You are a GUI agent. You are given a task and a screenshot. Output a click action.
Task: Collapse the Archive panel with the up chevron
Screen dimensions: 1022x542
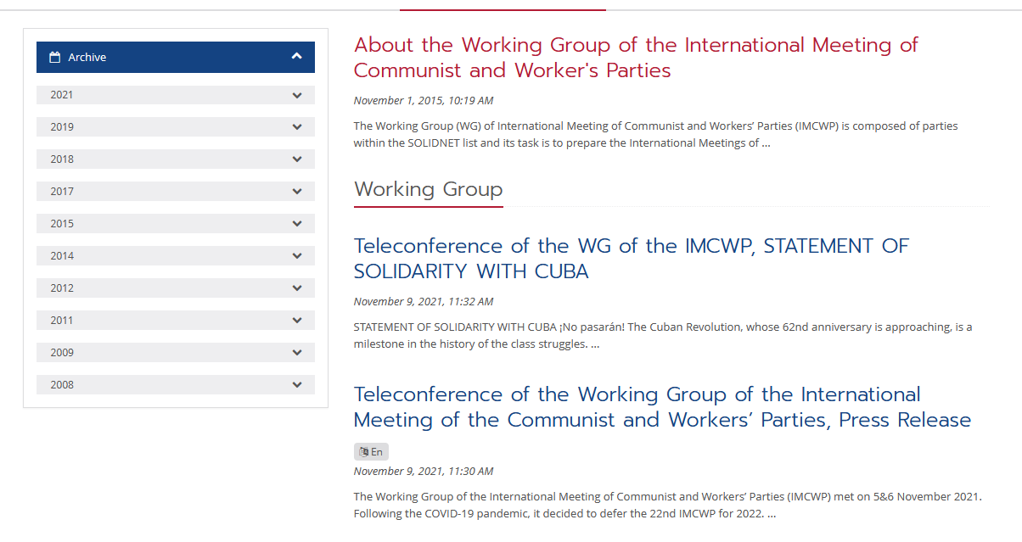(x=296, y=57)
